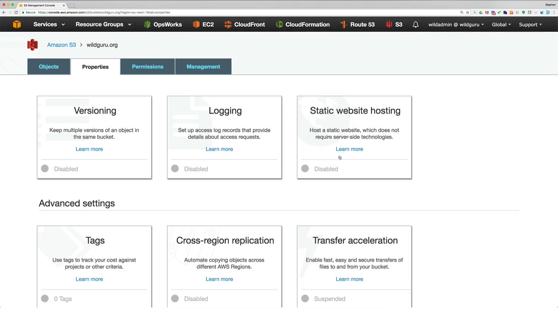This screenshot has width=558, height=314.
Task: Expand the Services dropdown menu
Action: pos(49,24)
